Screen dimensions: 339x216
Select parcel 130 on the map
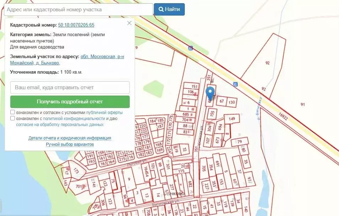point(232,102)
